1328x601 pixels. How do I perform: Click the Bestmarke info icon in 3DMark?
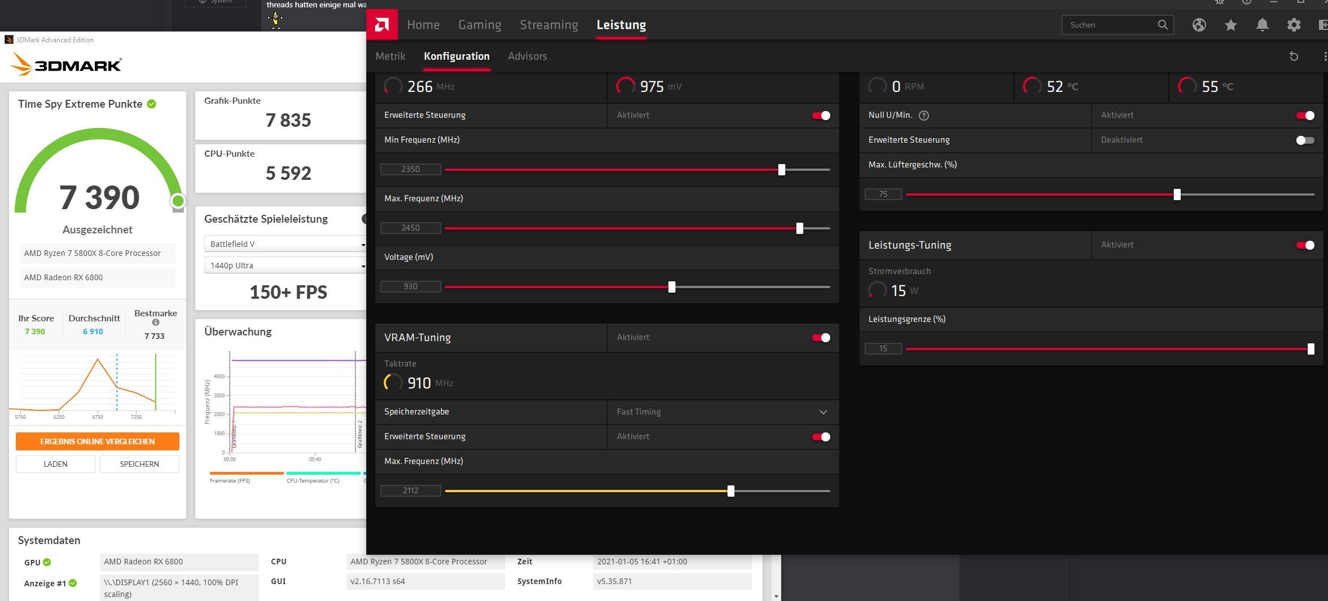click(156, 322)
